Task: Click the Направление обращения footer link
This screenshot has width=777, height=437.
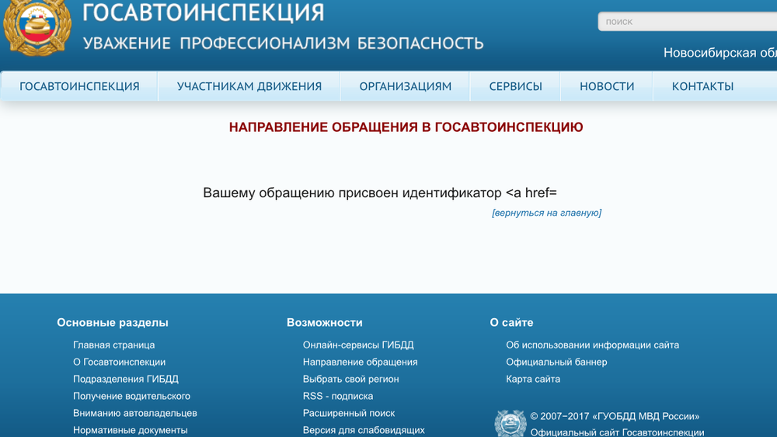Action: tap(360, 362)
